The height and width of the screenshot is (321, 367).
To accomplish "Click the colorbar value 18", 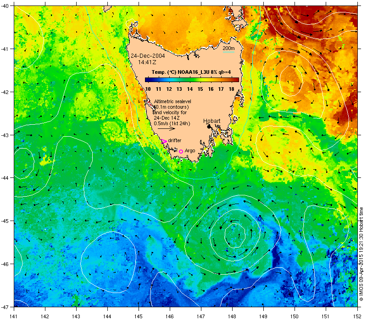I will [x=232, y=89].
